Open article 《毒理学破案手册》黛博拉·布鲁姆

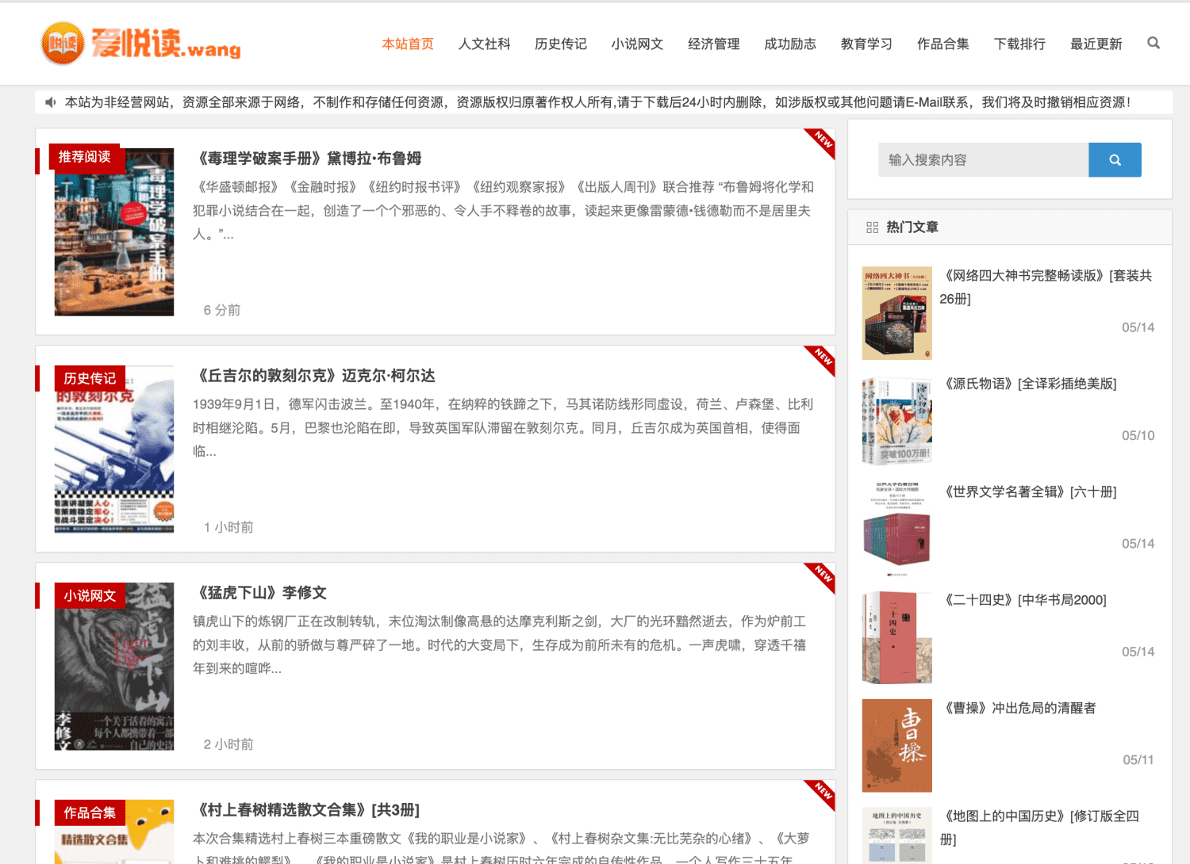309,159
